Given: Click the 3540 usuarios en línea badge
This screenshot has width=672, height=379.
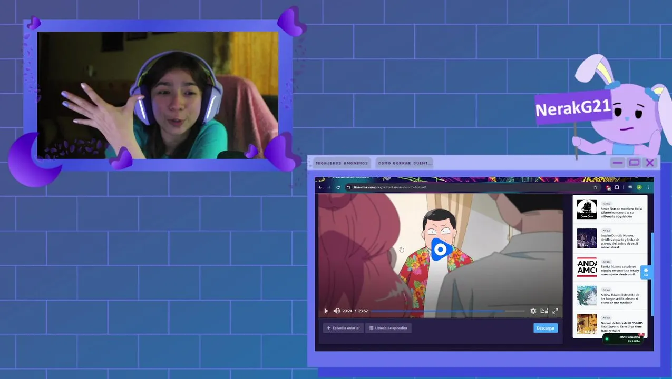Looking at the screenshot, I should (624, 338).
